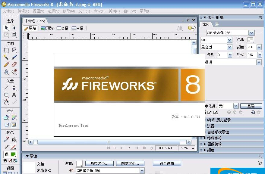
Task: Click the 重建 rebuild button
Action: click(x=251, y=106)
